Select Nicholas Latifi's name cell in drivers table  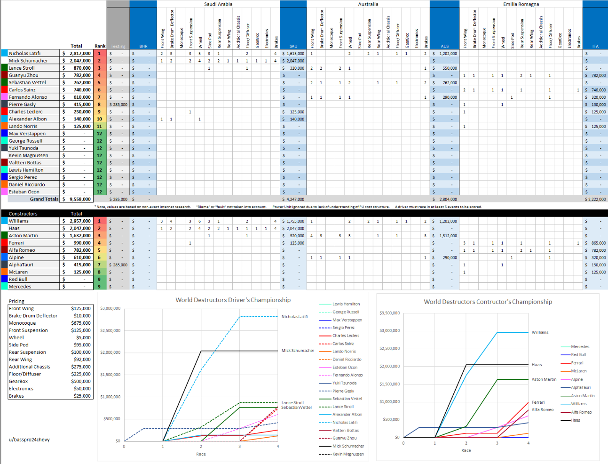(34, 53)
